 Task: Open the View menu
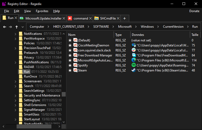click(27, 11)
